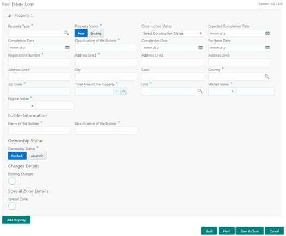Open Select Construction Status dropdown
286x236 pixels.
[x=172, y=33]
